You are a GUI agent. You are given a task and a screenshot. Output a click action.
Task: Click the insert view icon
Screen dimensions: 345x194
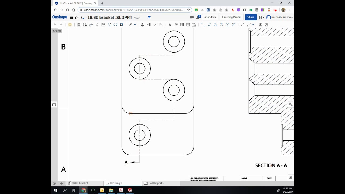79,25
